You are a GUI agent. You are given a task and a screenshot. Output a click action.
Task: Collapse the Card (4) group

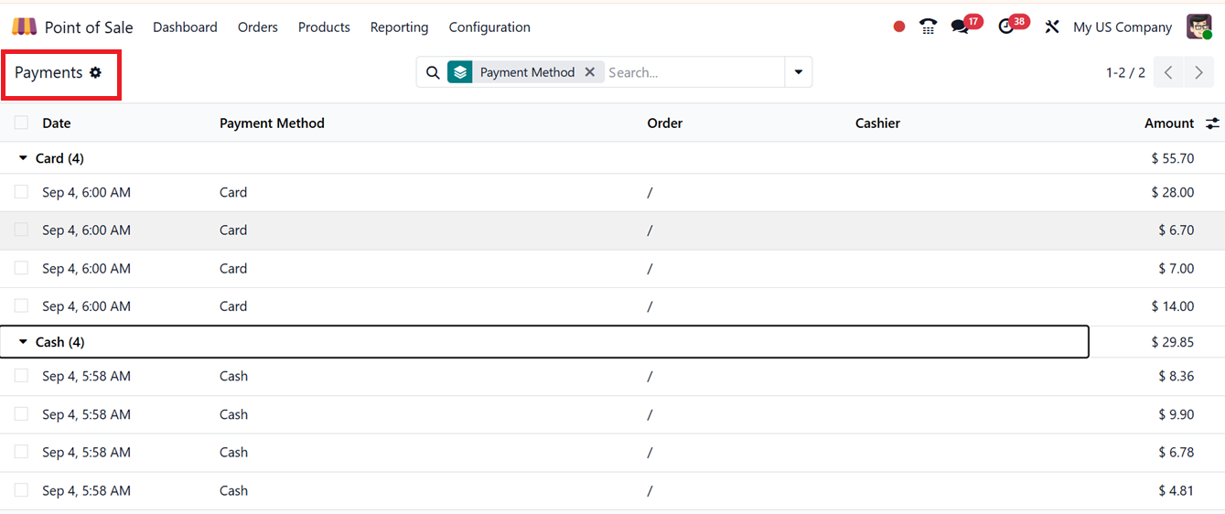[x=24, y=158]
